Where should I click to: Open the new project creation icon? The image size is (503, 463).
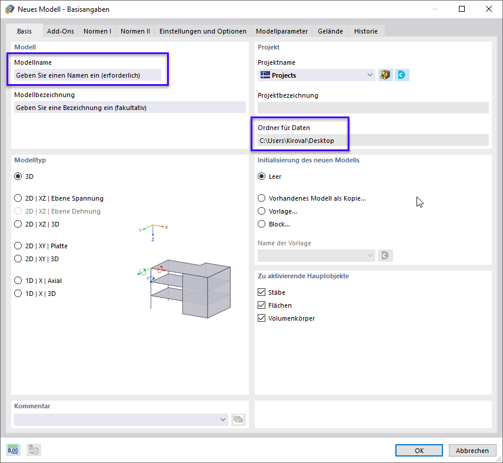385,75
